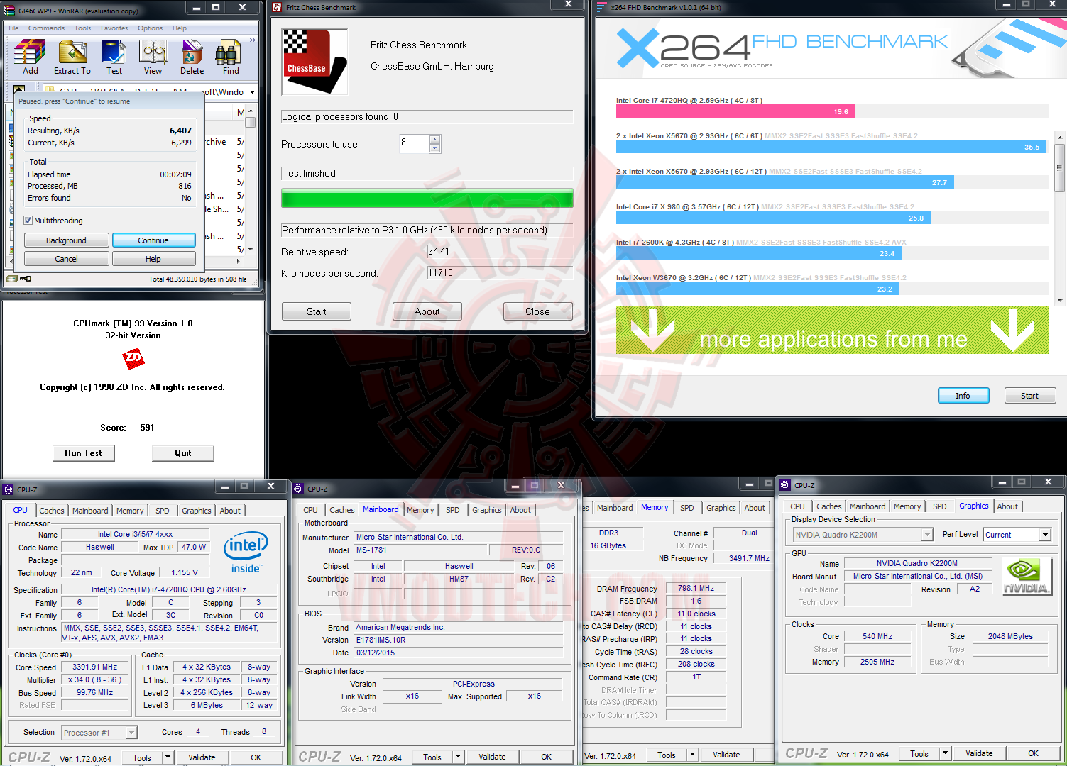
Task: Increase Processors to use with spinner
Action: tap(435, 139)
